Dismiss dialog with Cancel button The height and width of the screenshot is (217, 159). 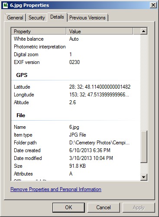pos(104,207)
